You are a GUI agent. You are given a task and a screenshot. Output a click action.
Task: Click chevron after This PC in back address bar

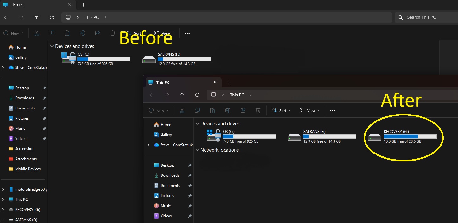point(105,17)
